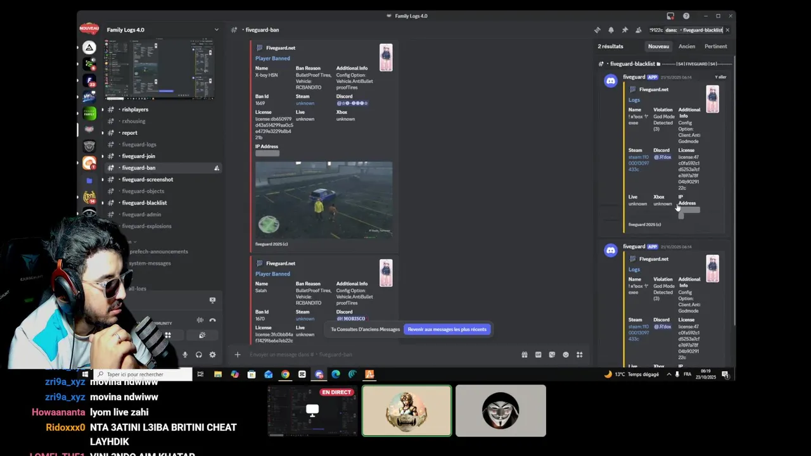Click the plus attachment icon in message bar
Viewport: 811px width, 456px height.
[x=238, y=355]
